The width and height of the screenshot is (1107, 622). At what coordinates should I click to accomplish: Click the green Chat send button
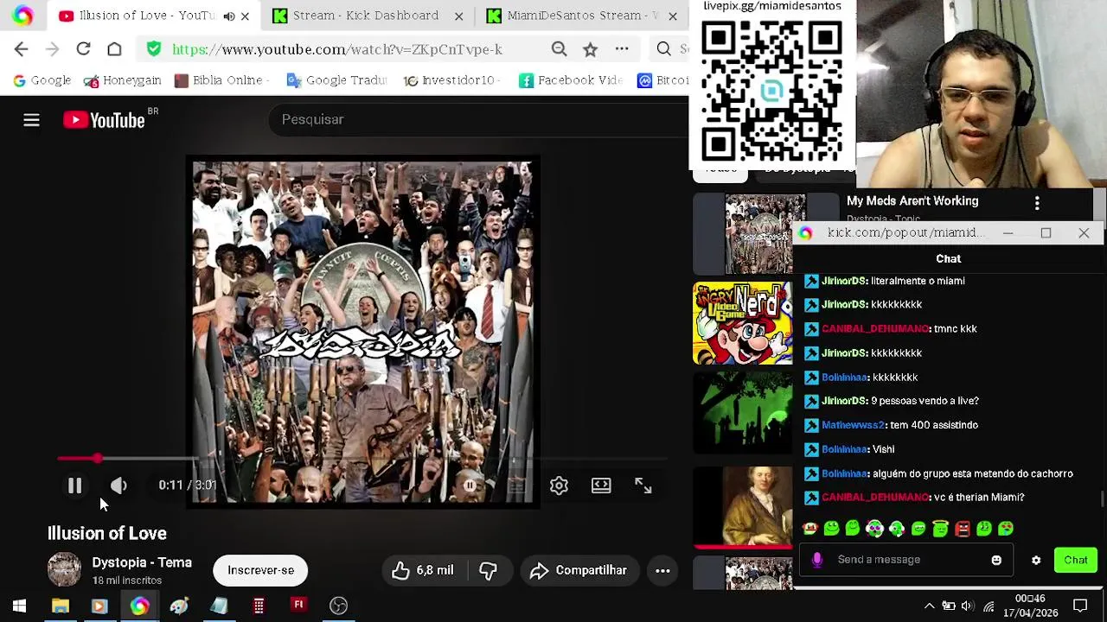1076,560
